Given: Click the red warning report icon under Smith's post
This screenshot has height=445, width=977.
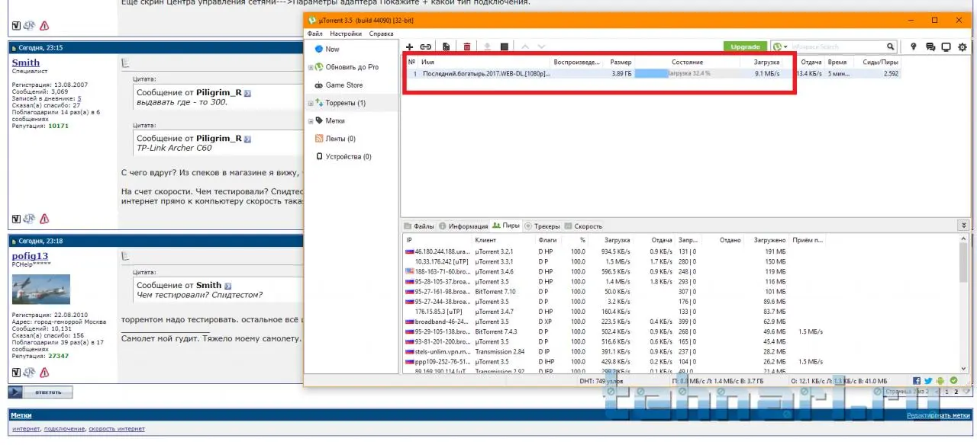Looking at the screenshot, I should click(x=44, y=219).
